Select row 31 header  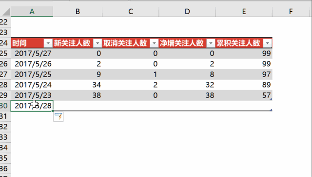[5, 116]
